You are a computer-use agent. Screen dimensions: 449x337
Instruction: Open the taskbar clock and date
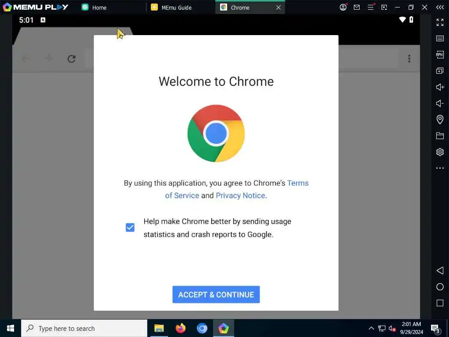[411, 328]
